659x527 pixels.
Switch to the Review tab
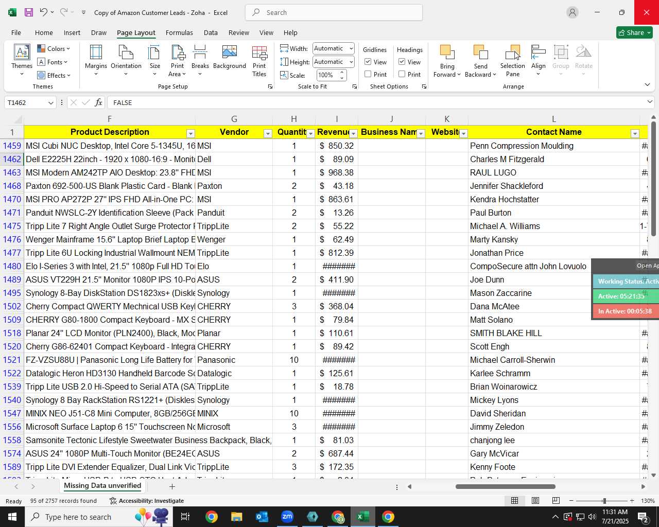click(x=239, y=32)
